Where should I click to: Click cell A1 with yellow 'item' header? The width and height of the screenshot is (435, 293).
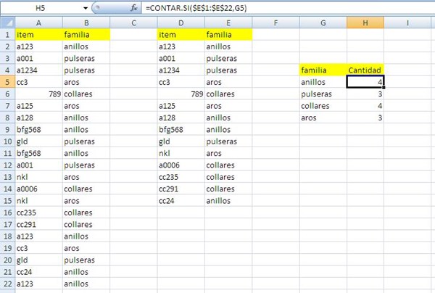point(39,35)
